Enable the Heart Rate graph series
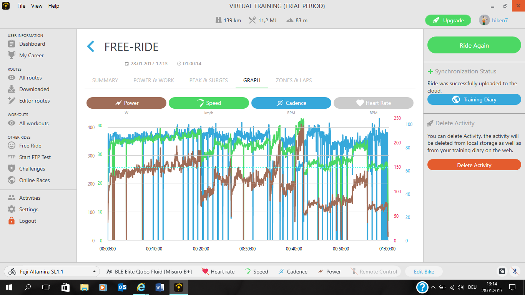Image resolution: width=525 pixels, height=295 pixels. click(x=373, y=103)
